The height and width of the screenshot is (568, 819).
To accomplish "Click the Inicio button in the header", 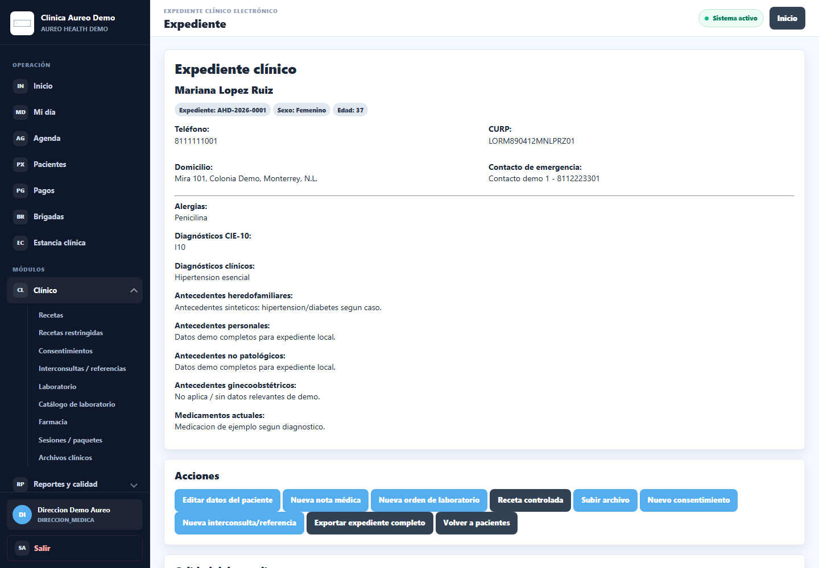I will pos(787,18).
